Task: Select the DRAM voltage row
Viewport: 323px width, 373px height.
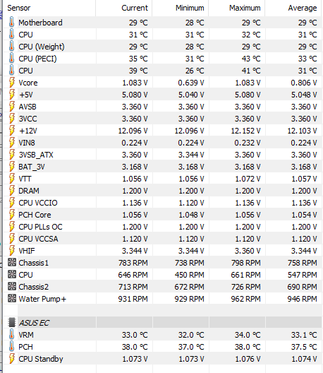Action: click(x=162, y=190)
